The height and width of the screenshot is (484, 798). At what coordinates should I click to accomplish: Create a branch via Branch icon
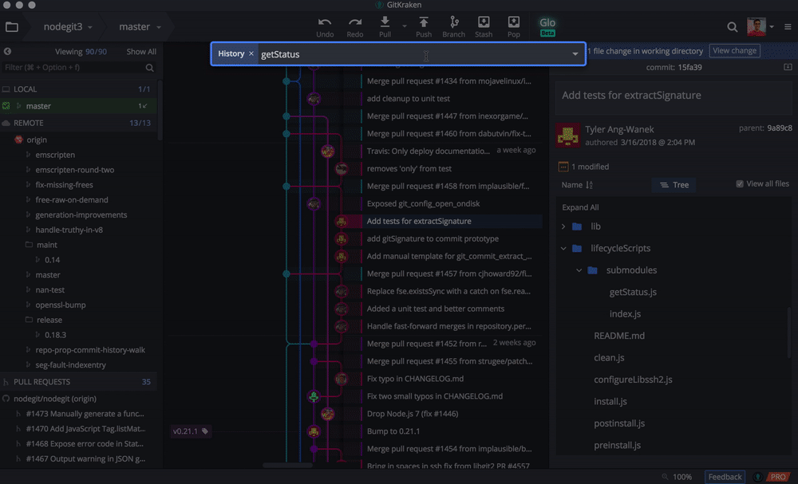pos(454,22)
